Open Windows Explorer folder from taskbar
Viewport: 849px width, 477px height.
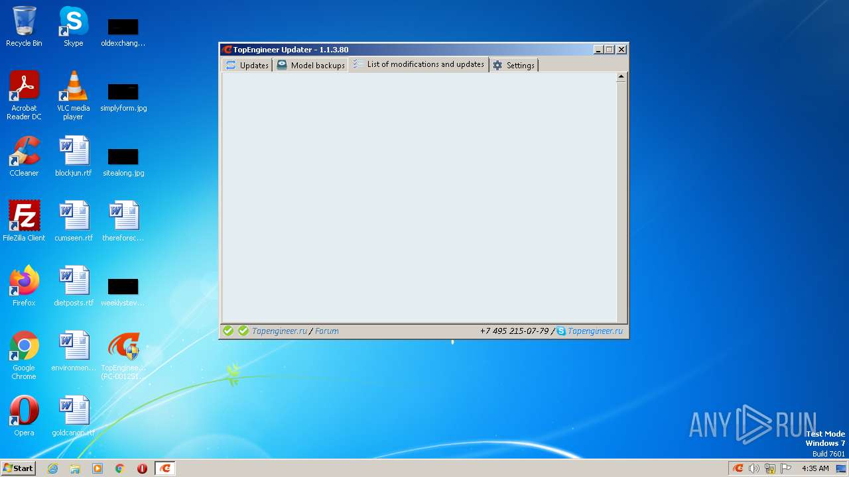pyautogui.click(x=75, y=468)
